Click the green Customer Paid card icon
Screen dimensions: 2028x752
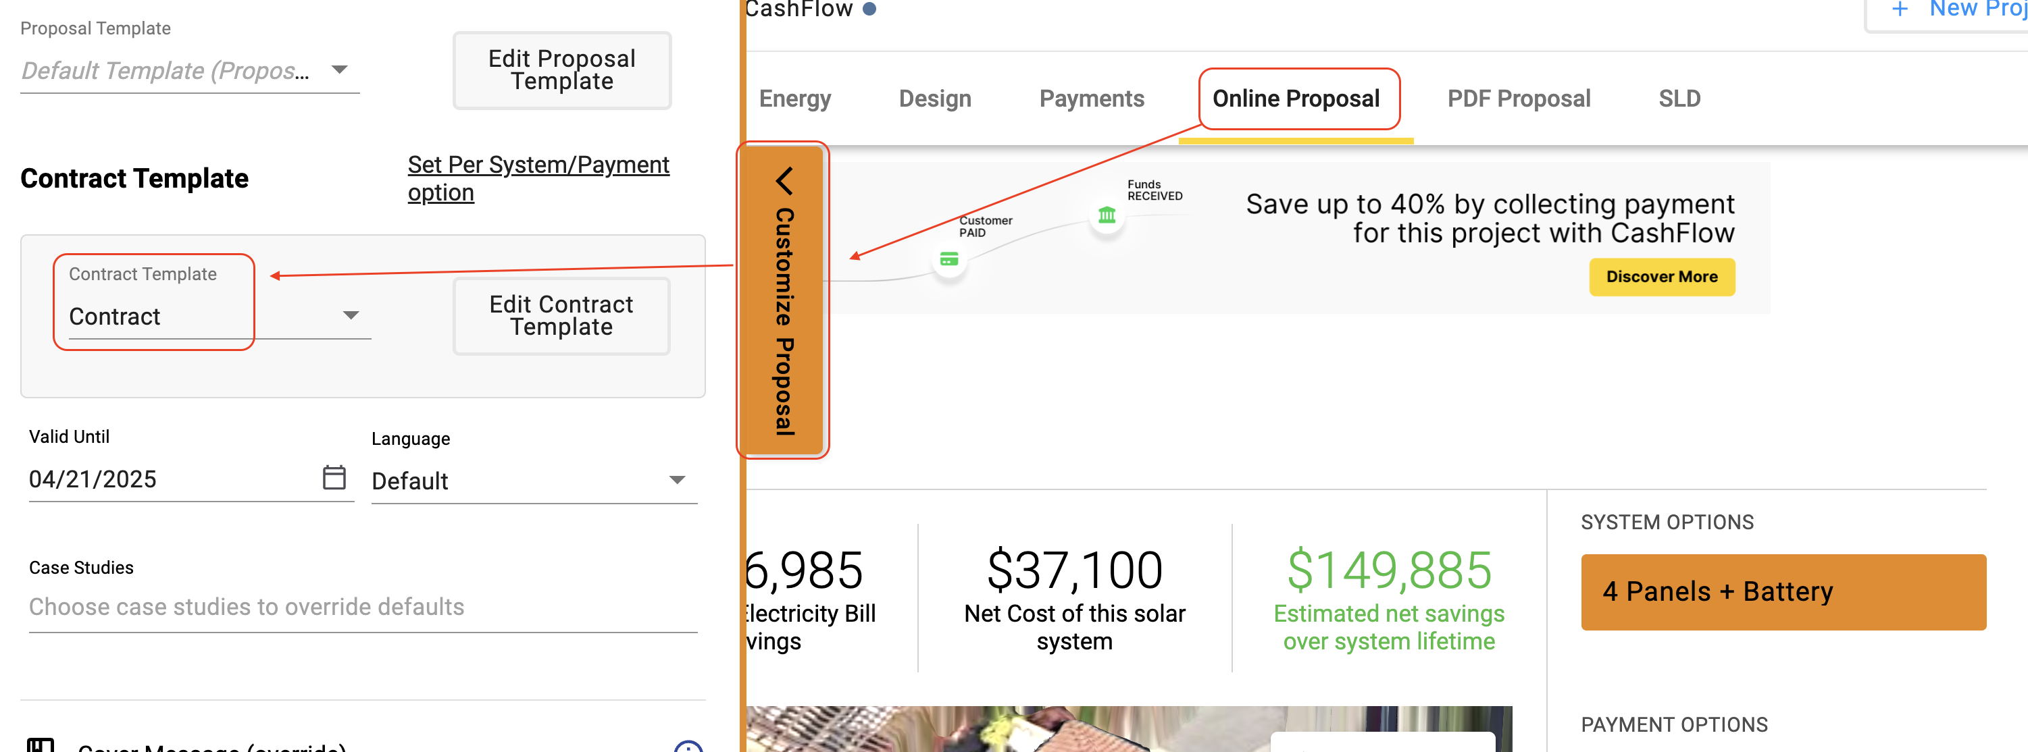click(x=949, y=260)
